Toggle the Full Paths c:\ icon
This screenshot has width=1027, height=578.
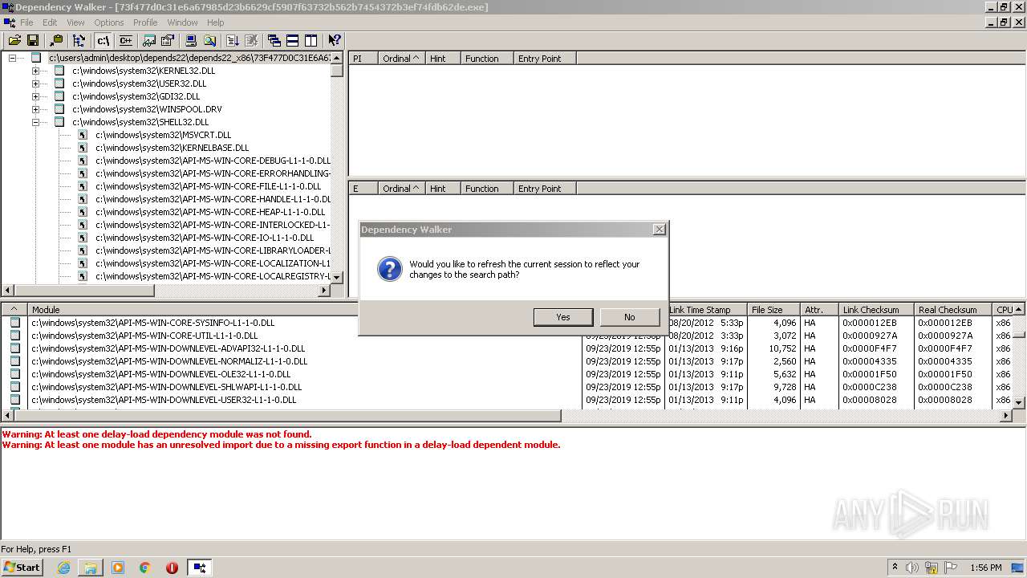tap(103, 40)
